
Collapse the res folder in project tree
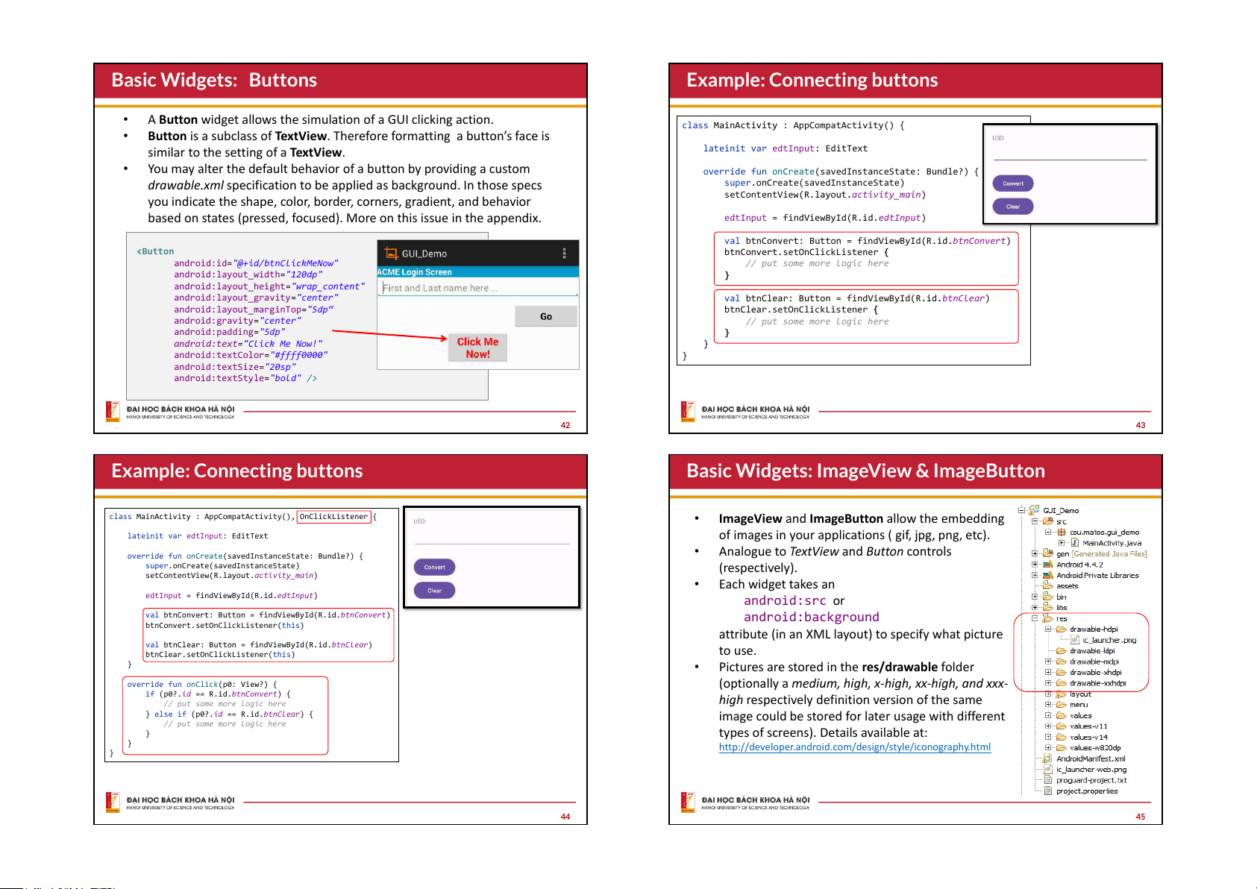(x=1035, y=618)
